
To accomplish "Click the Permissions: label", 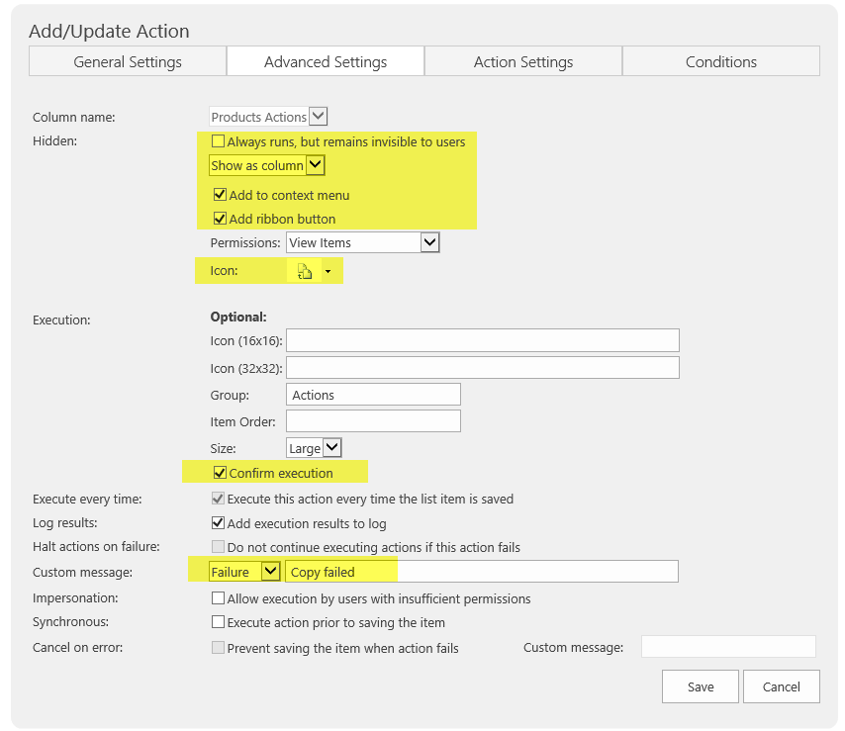I will 245,243.
